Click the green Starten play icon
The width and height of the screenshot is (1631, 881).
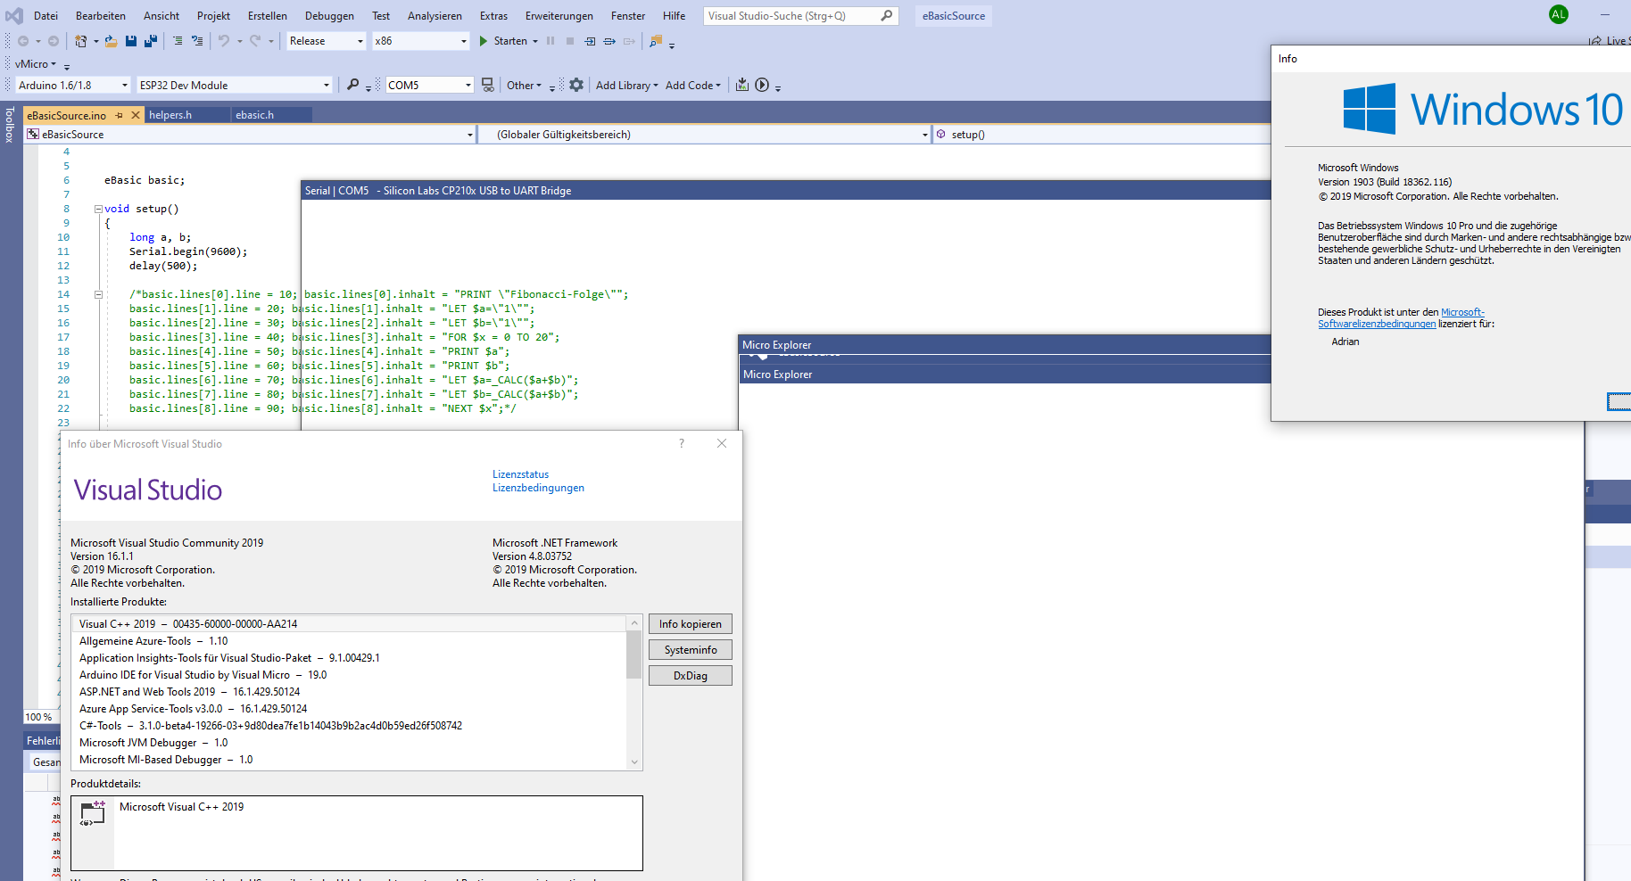(484, 41)
